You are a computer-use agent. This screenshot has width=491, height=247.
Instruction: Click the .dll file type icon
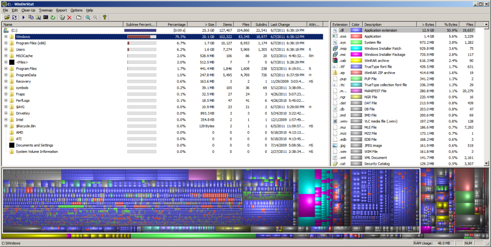click(x=335, y=30)
